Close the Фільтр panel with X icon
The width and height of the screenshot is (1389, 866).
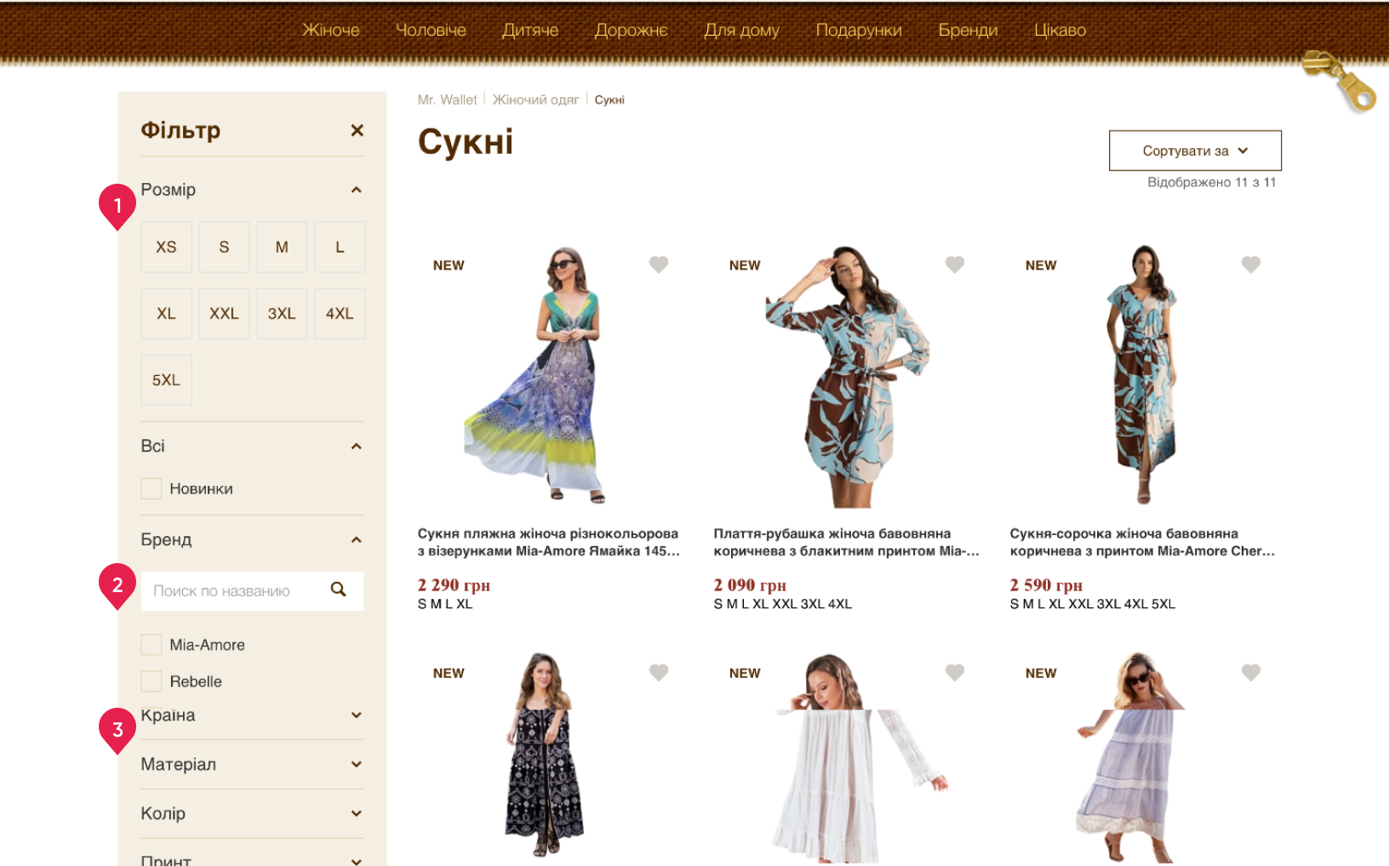(x=357, y=130)
